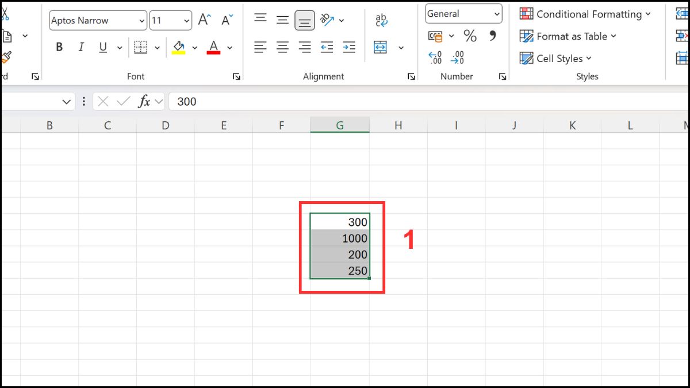Apply bold formatting to selected cells
Image resolution: width=690 pixels, height=388 pixels.
pos(59,47)
